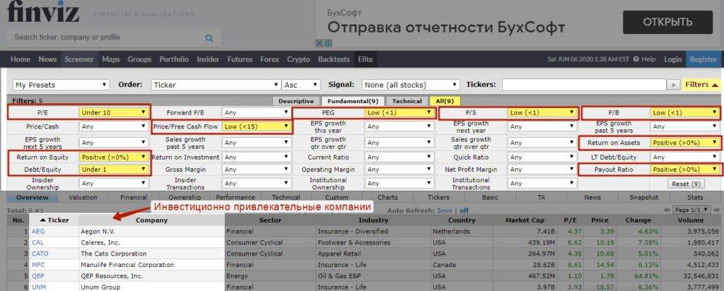This screenshot has width=724, height=291.
Task: Open the My Presets dropdown
Action: 61,85
